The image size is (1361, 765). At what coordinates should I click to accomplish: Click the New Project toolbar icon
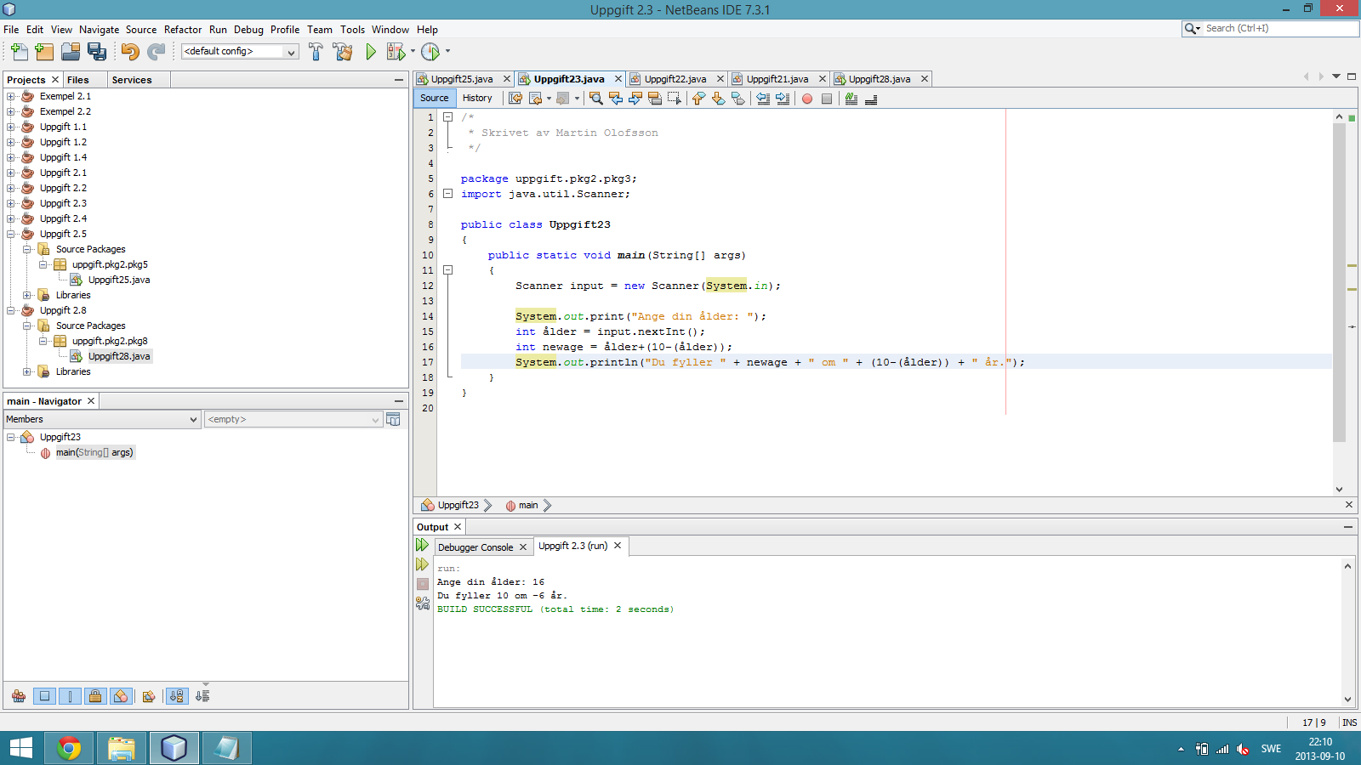(x=44, y=52)
